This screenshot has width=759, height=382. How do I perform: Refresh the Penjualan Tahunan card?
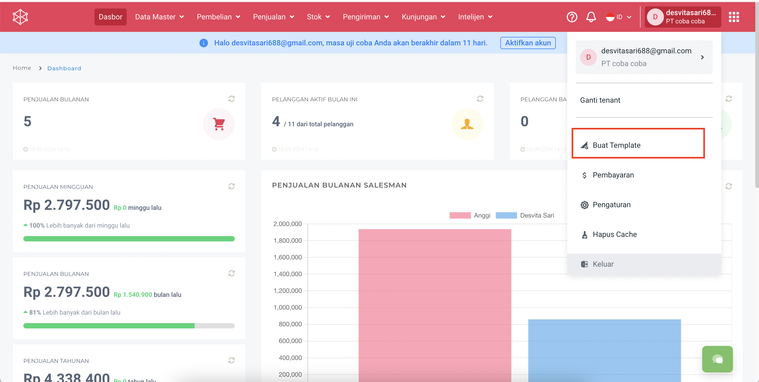click(x=231, y=360)
